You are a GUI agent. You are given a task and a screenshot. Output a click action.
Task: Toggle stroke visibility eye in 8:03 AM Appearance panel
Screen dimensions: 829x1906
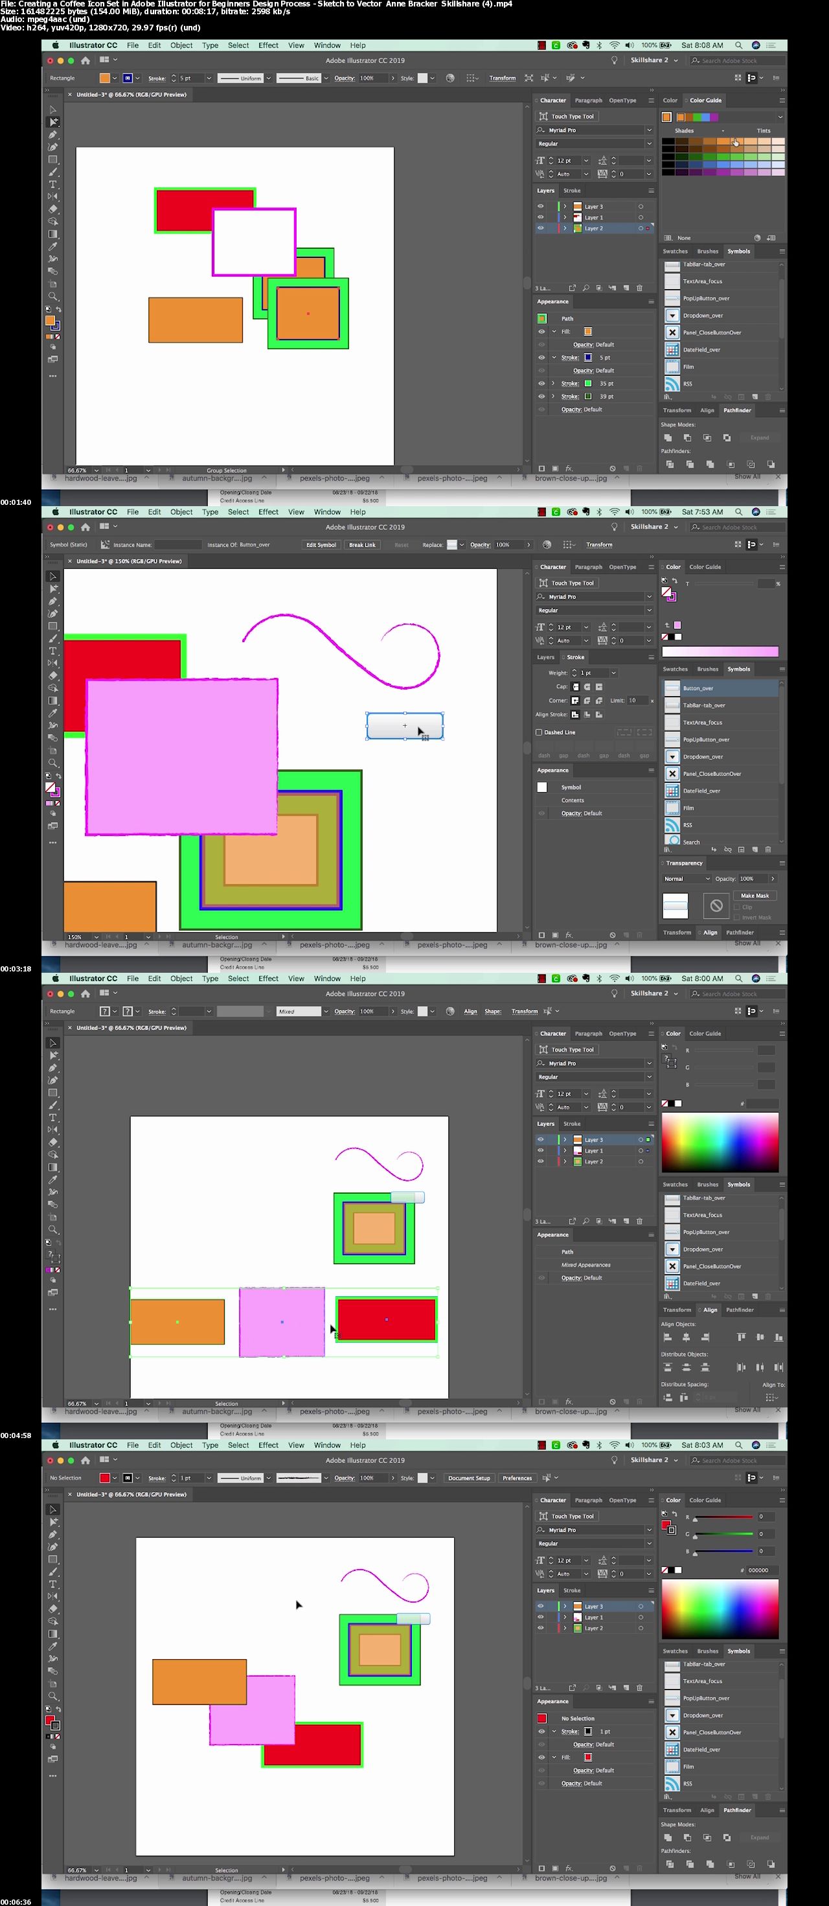[x=541, y=1732]
